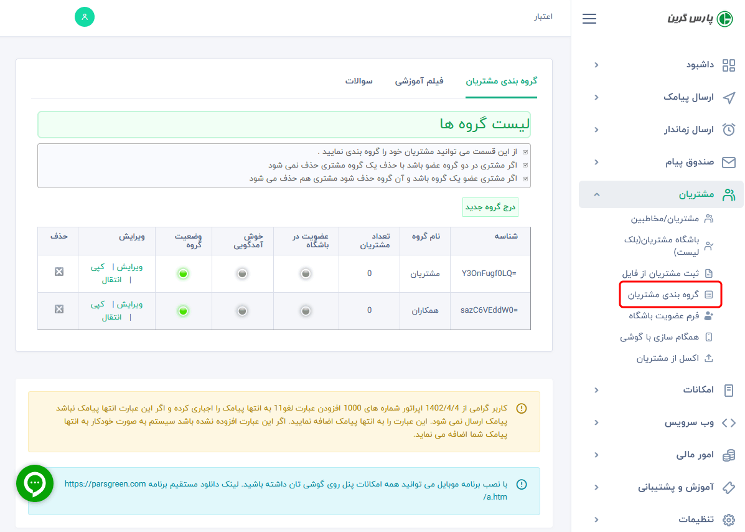Collapse the مشتریان sidebar section

click(596, 194)
